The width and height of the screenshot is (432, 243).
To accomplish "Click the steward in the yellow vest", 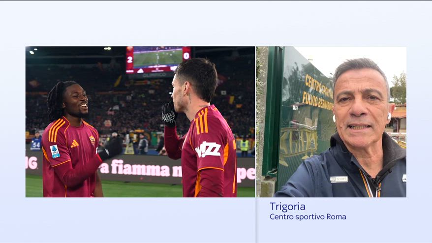I will (x=244, y=146).
